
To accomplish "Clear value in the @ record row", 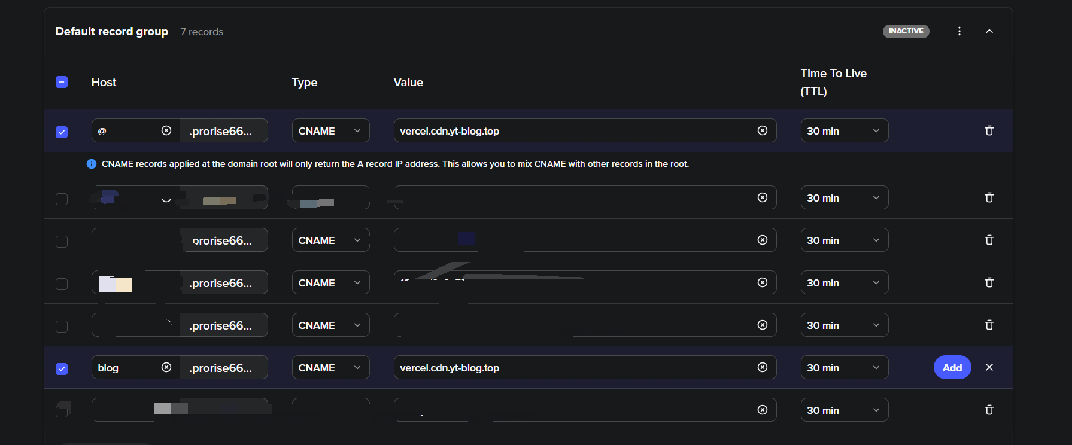I will coord(762,130).
